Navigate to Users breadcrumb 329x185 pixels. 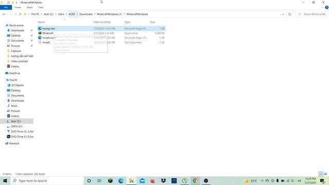tap(61, 14)
